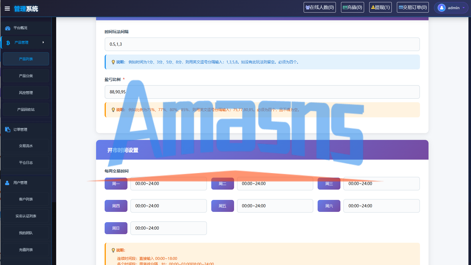
Task: Open 产品分类 in the sidebar
Action: tap(26, 76)
